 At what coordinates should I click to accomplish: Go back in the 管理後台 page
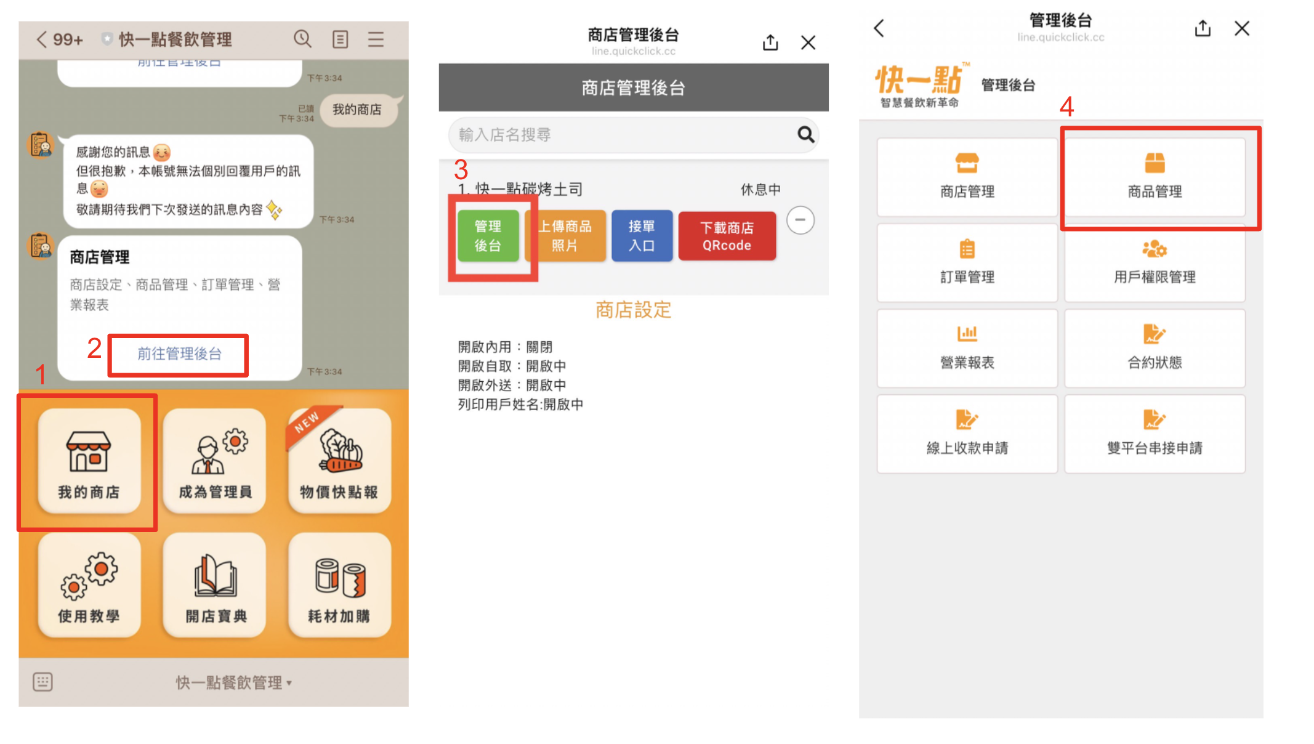pyautogui.click(x=879, y=28)
